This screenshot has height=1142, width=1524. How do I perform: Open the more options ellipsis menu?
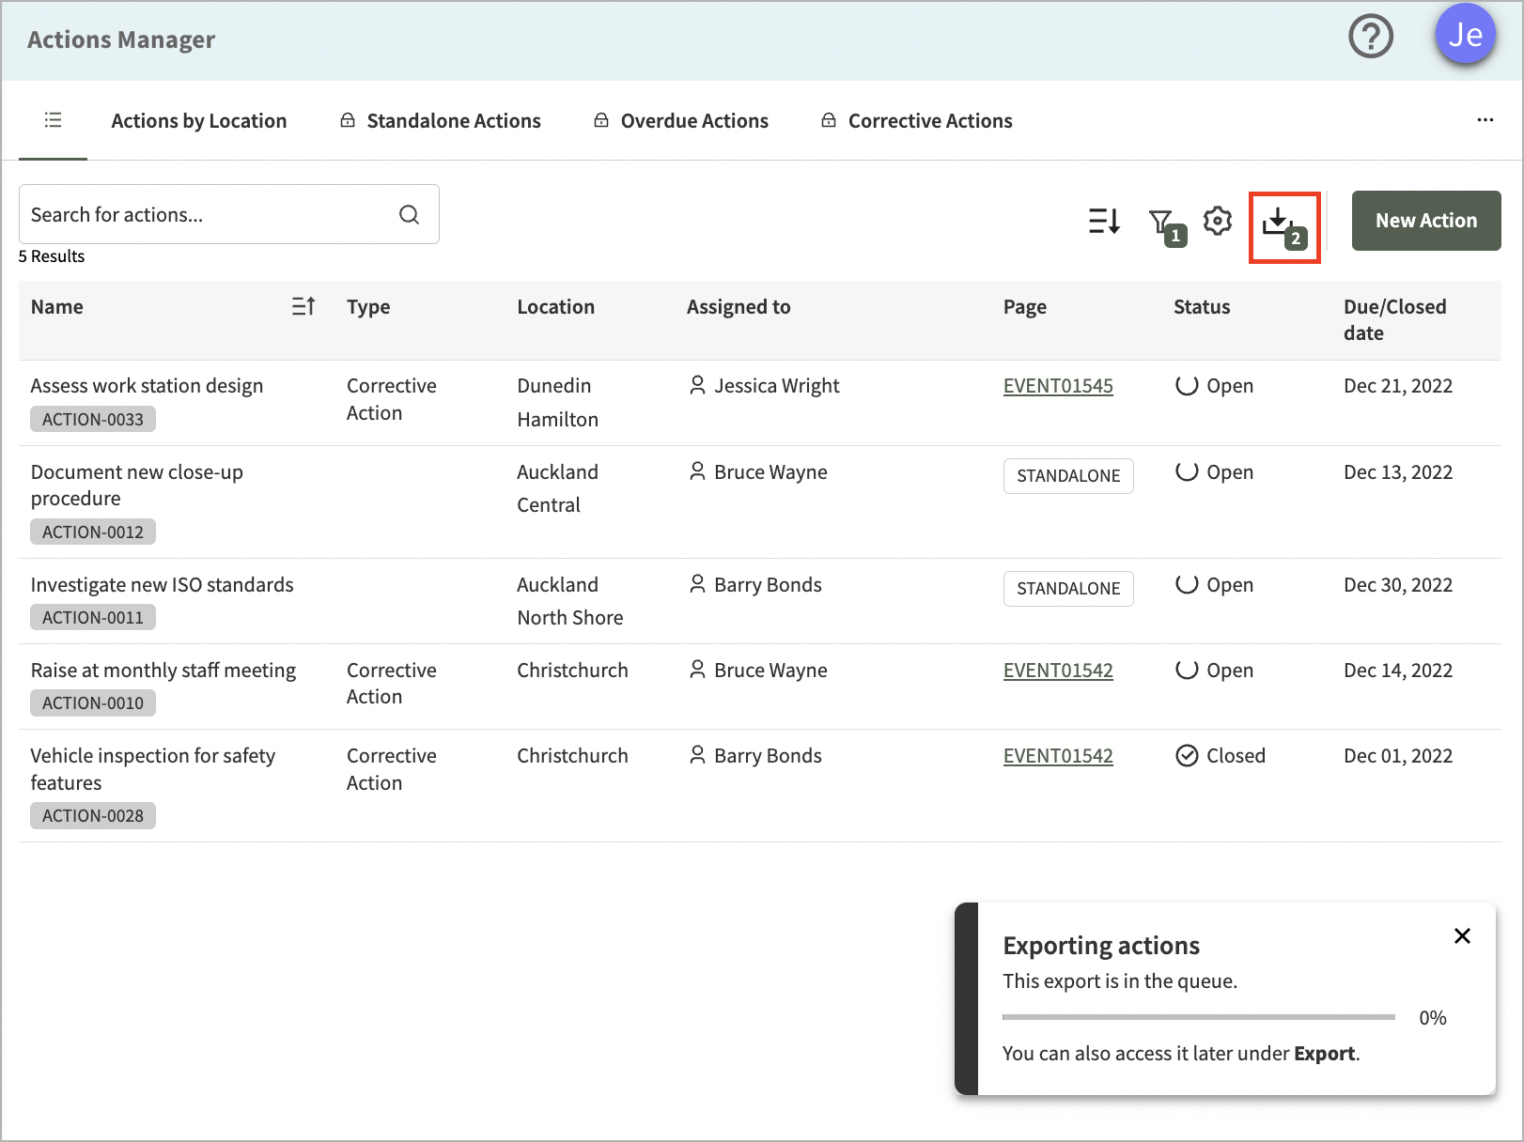(x=1485, y=120)
